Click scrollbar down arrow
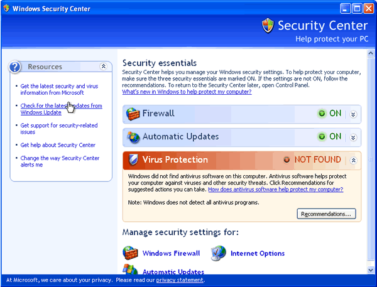 click(x=371, y=270)
